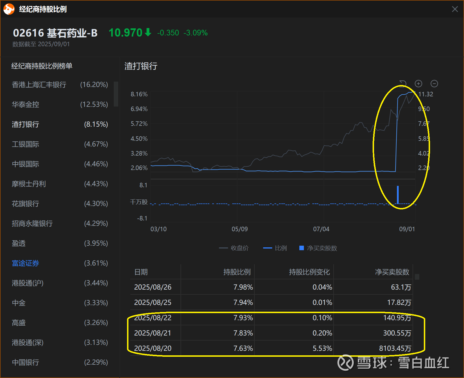The width and height of the screenshot is (464, 378).
Task: Click the 17.82万 net shares cell
Action: 399,302
